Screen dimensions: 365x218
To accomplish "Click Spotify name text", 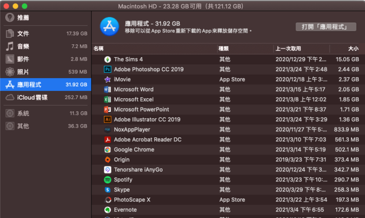I will pyautogui.click(x=123, y=180).
